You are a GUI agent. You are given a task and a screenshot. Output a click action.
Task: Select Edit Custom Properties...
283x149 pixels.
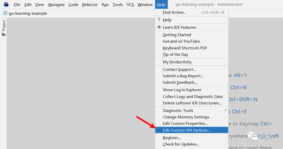(x=192, y=123)
